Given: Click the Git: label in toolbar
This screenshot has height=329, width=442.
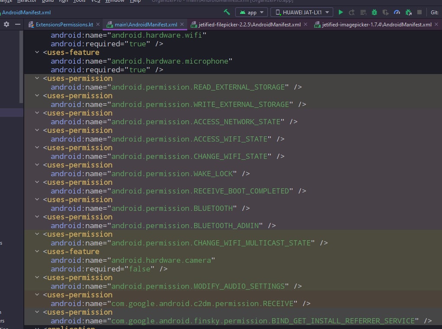Looking at the screenshot, I should pos(434,13).
